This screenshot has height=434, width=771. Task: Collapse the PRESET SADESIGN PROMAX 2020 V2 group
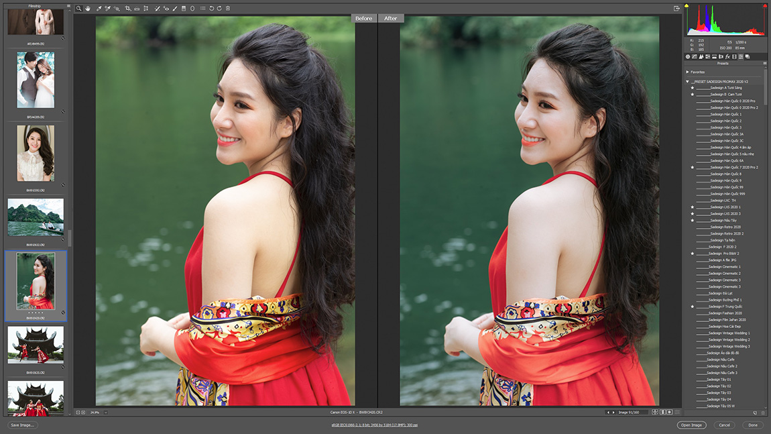pos(687,81)
